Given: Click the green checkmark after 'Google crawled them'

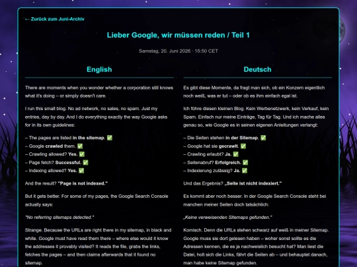Looking at the screenshot, I should point(80,146).
